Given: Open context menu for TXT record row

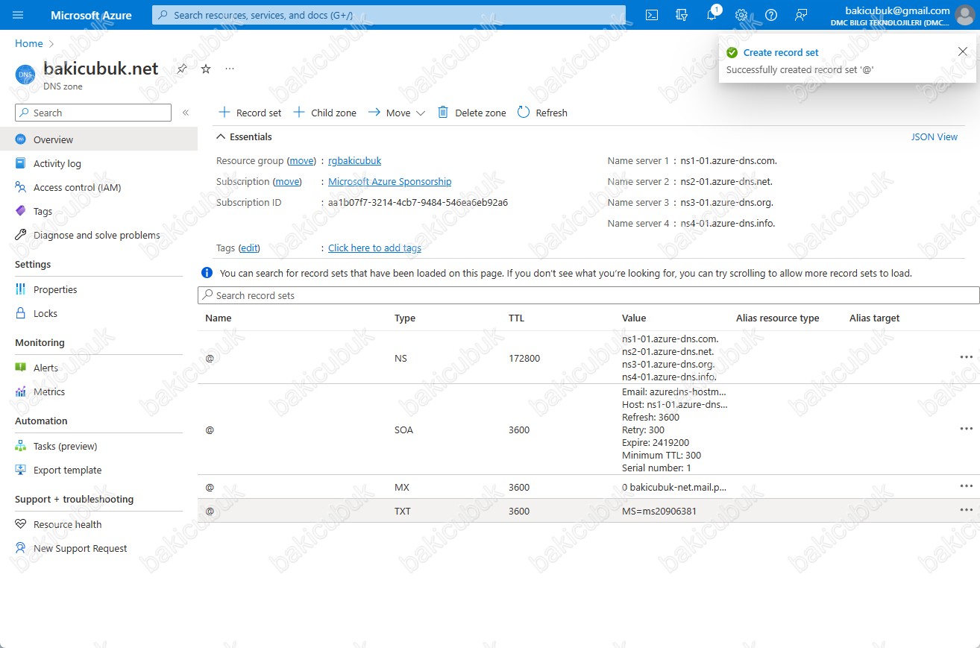Looking at the screenshot, I should pyautogui.click(x=967, y=510).
